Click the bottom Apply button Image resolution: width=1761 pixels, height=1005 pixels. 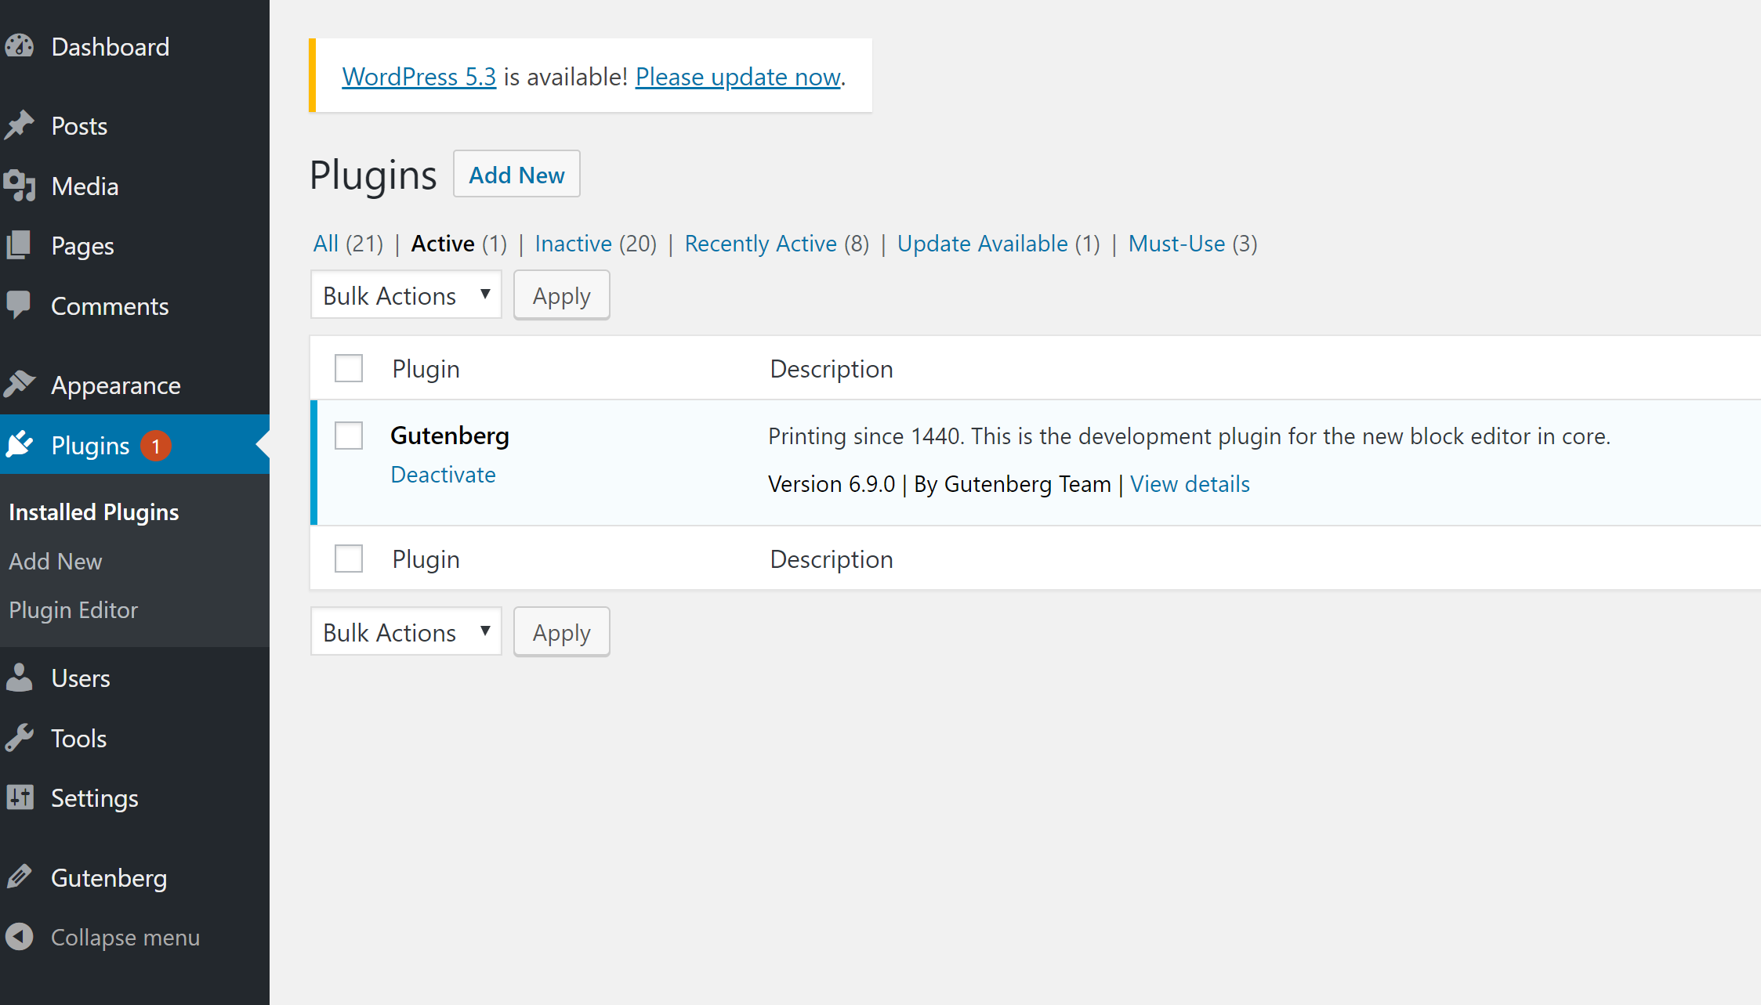tap(561, 632)
